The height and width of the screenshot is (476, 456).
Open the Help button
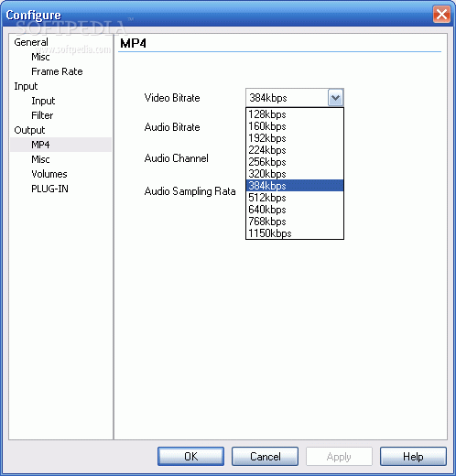click(413, 457)
